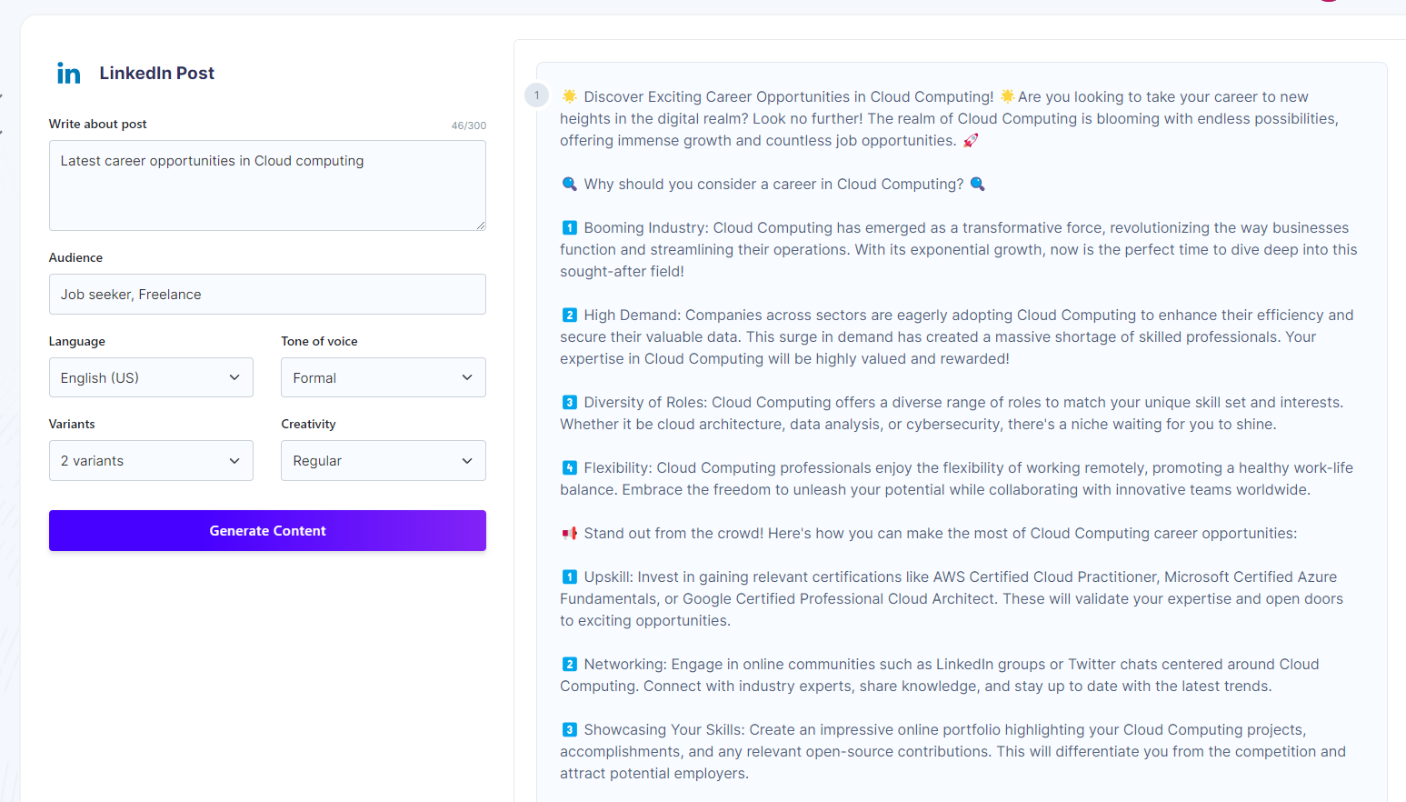
Task: Open the Tone of voice dropdown
Action: click(383, 377)
